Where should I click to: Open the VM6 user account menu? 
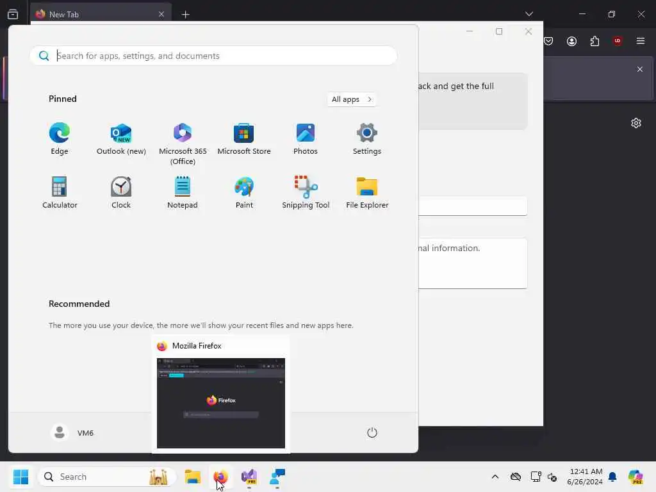[72, 432]
